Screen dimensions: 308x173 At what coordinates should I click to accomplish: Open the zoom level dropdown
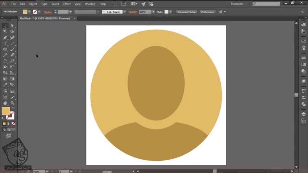click(47, 172)
